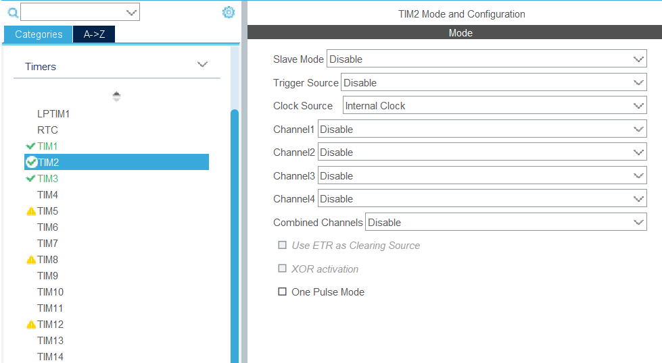
Task: Open the Slave Mode dropdown
Action: tap(486, 59)
